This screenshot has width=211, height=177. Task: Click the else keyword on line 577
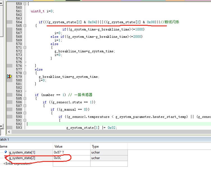pos(39,69)
